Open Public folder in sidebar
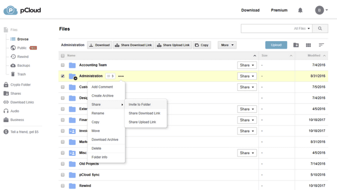The width and height of the screenshot is (337, 190). 19,48
